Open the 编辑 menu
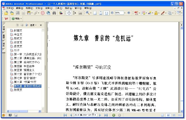 [x=20, y=8]
